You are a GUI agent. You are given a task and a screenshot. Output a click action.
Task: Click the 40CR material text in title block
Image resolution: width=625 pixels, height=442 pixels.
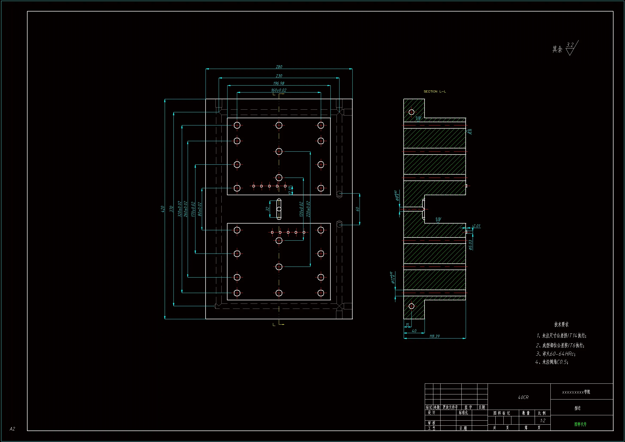click(x=523, y=397)
